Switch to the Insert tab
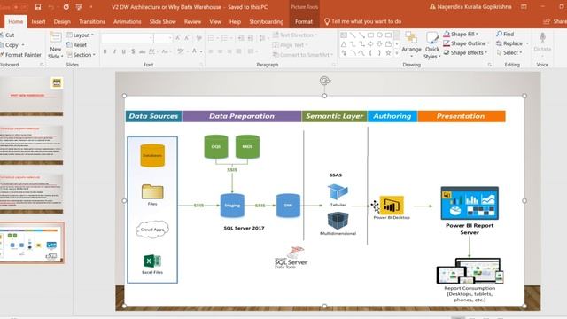567x319 pixels. (38, 21)
